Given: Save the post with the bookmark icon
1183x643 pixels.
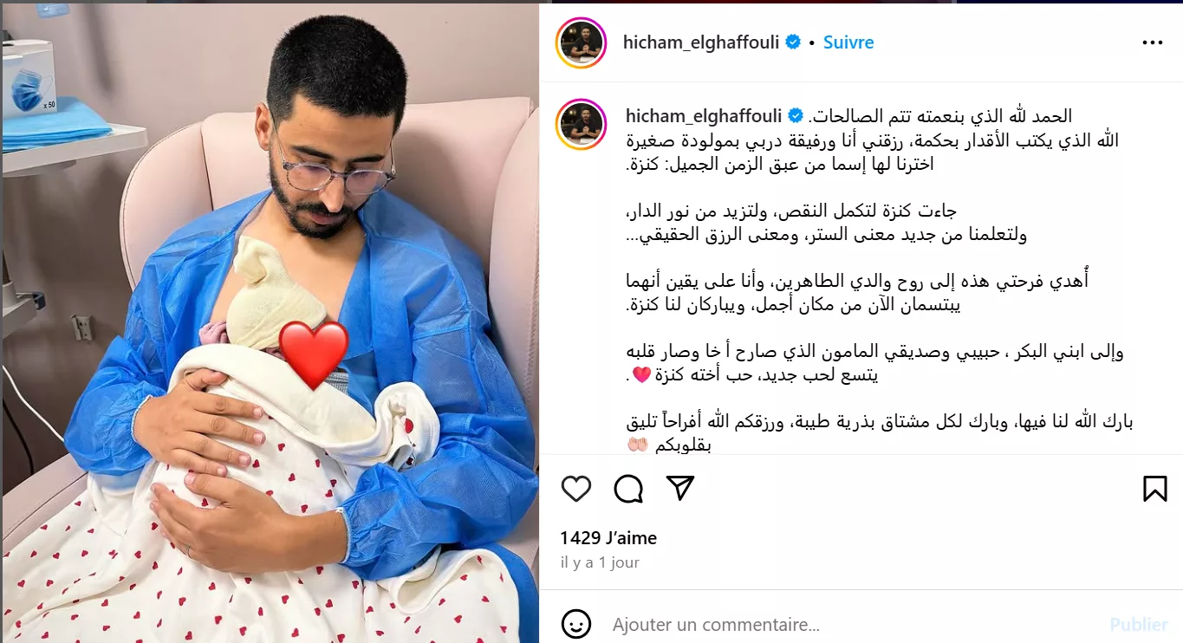Looking at the screenshot, I should (1154, 489).
